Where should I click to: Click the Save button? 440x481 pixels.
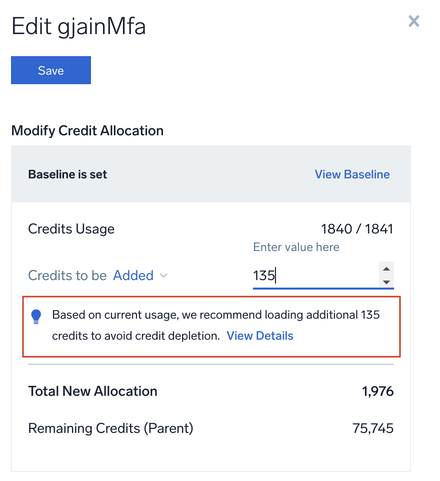click(50, 70)
